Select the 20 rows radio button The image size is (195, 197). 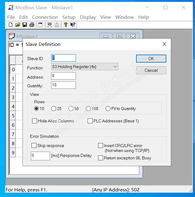54,109
